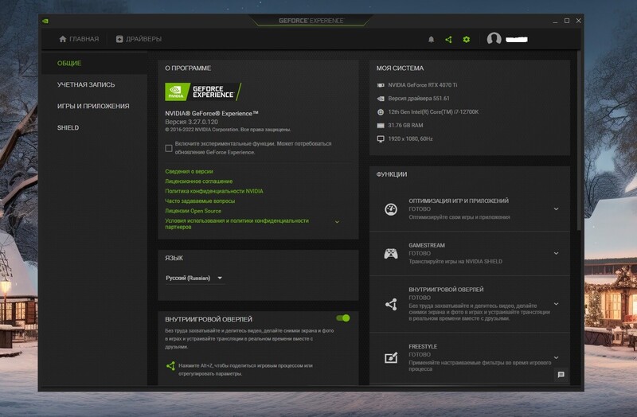Open Лицензии Open Source link
The image size is (637, 417).
193,211
